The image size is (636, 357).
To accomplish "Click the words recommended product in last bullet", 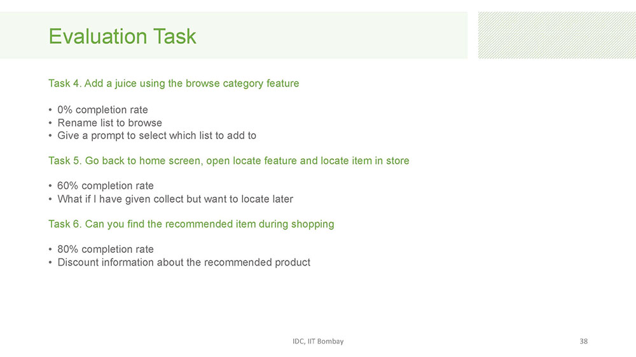I will pyautogui.click(x=257, y=262).
